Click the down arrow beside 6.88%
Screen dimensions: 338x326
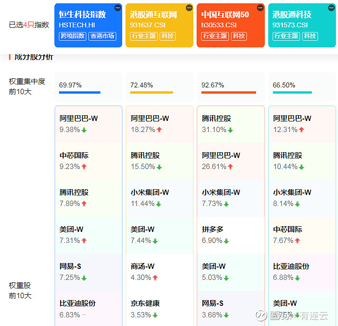tap(298, 278)
